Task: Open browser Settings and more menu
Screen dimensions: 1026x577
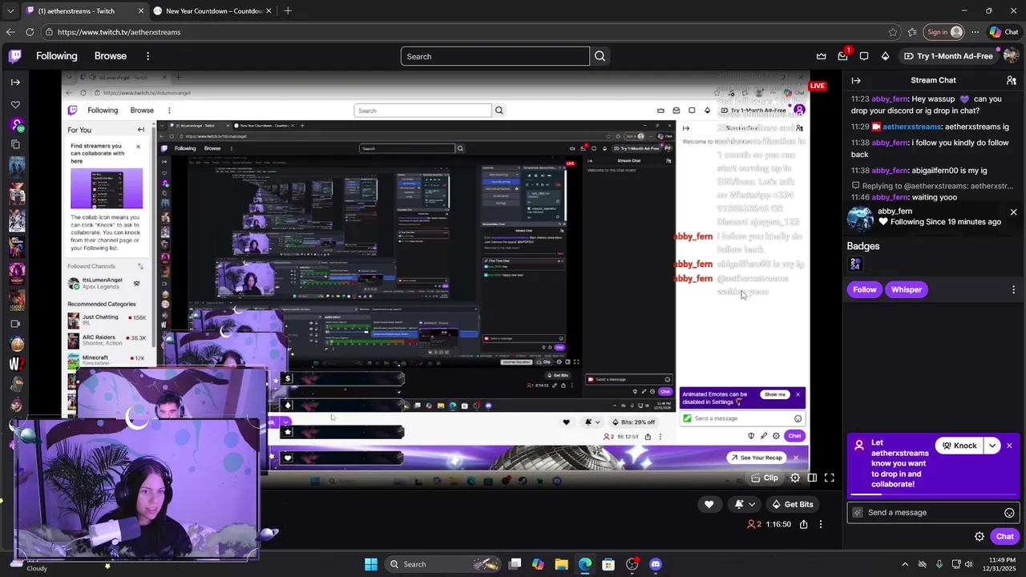Action: point(975,32)
